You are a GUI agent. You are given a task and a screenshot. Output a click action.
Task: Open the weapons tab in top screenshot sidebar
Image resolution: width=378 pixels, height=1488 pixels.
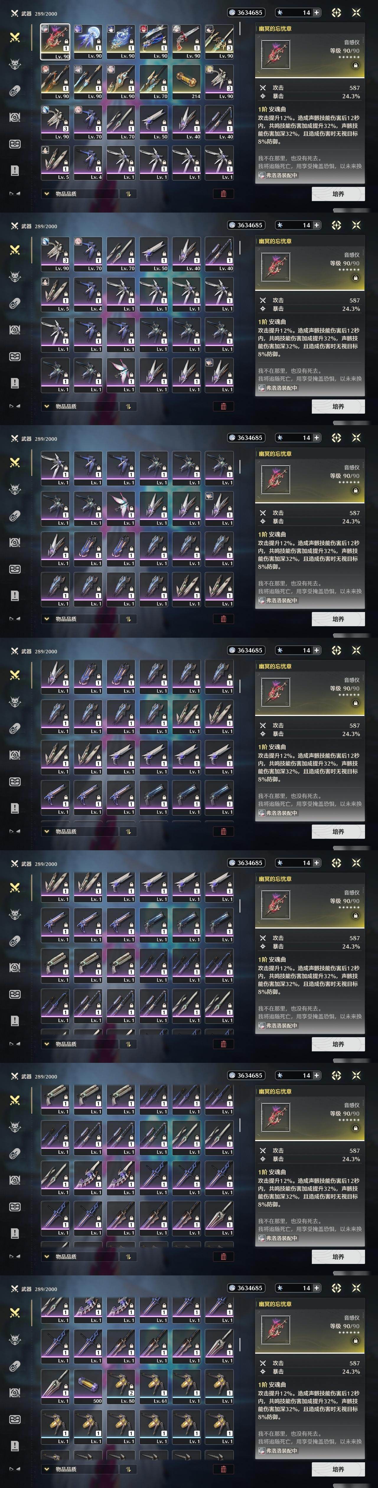[x=15, y=37]
